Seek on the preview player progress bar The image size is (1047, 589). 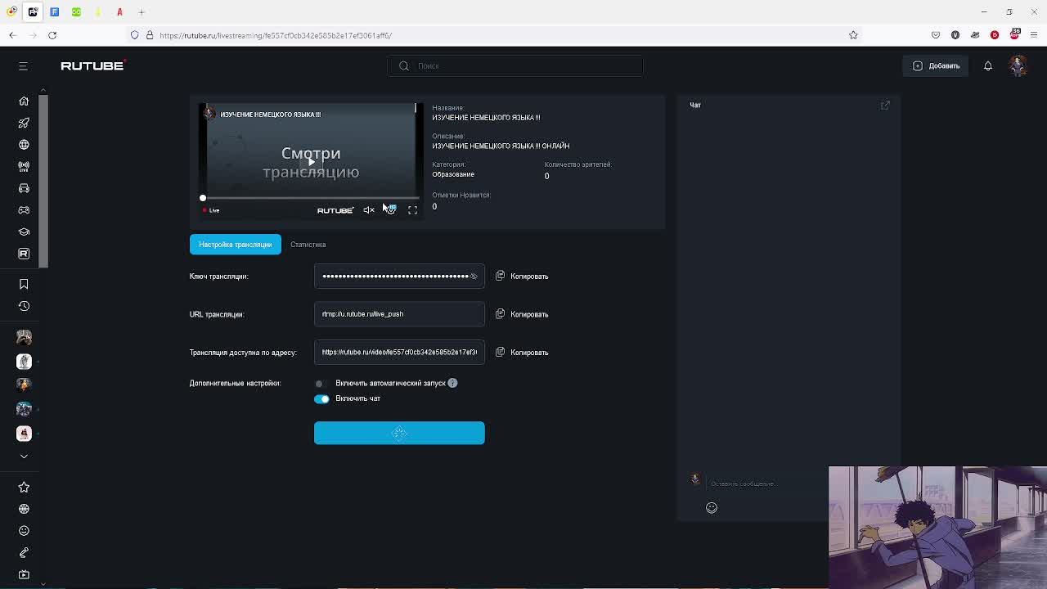tap(311, 198)
